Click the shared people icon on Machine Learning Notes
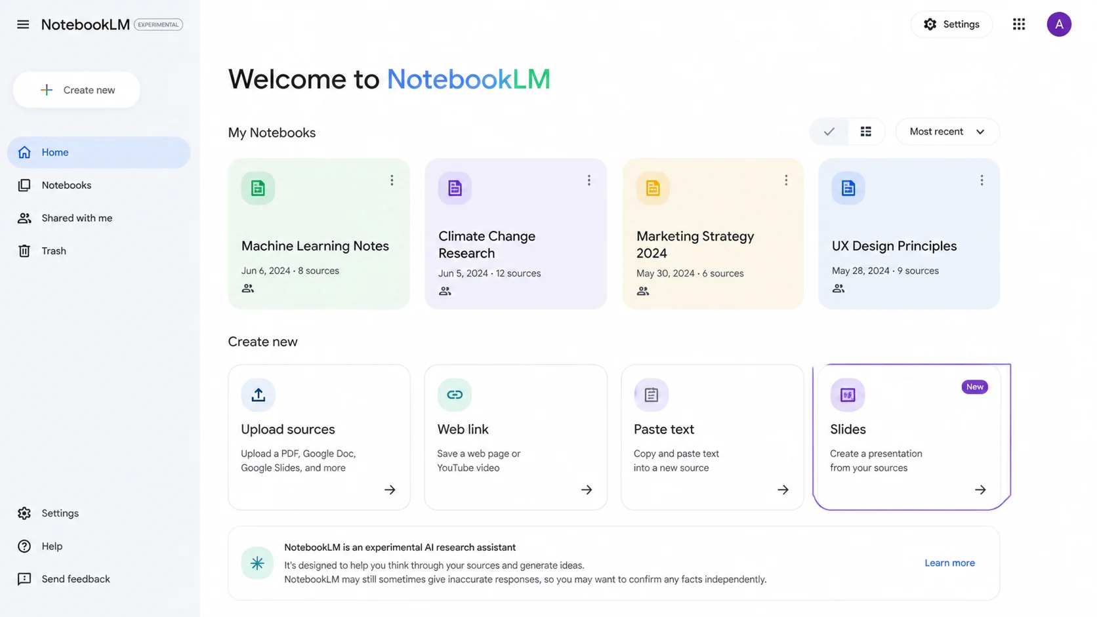The height and width of the screenshot is (617, 1097). (x=248, y=289)
